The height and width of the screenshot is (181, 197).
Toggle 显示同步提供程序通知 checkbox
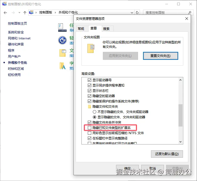[89, 85]
